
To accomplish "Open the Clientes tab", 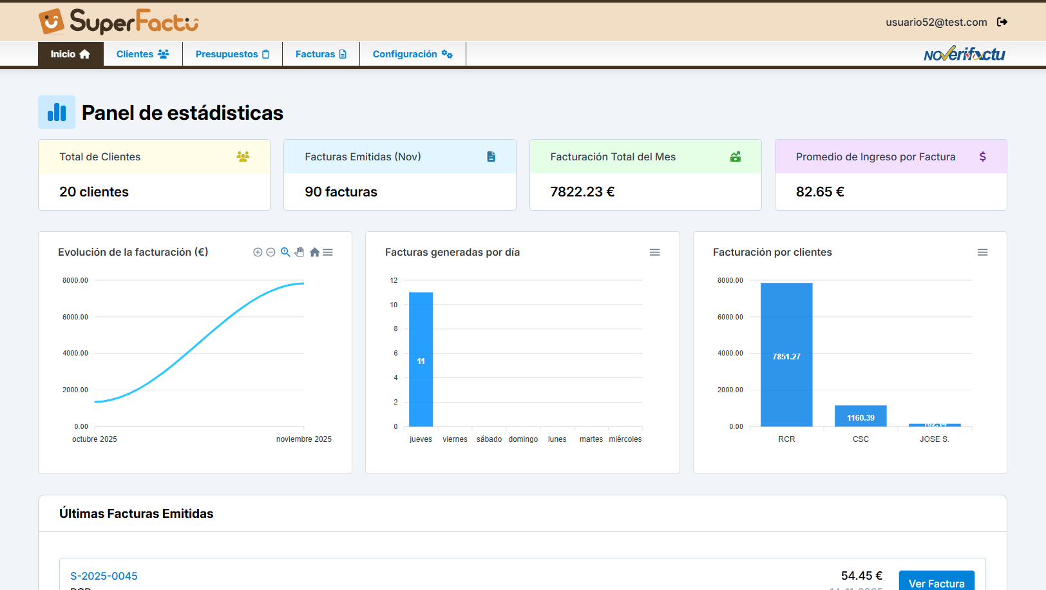I will [142, 54].
